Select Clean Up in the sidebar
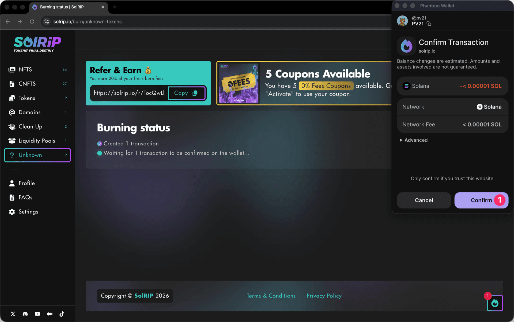Image resolution: width=514 pixels, height=322 pixels. point(37,126)
